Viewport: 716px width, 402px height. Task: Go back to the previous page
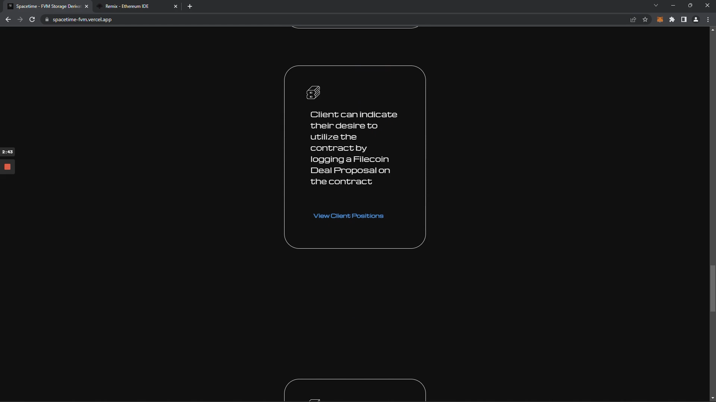tap(8, 19)
